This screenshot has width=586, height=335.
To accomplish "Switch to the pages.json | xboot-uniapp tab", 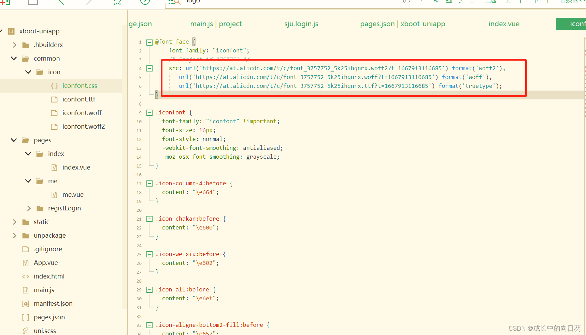I will pyautogui.click(x=403, y=24).
